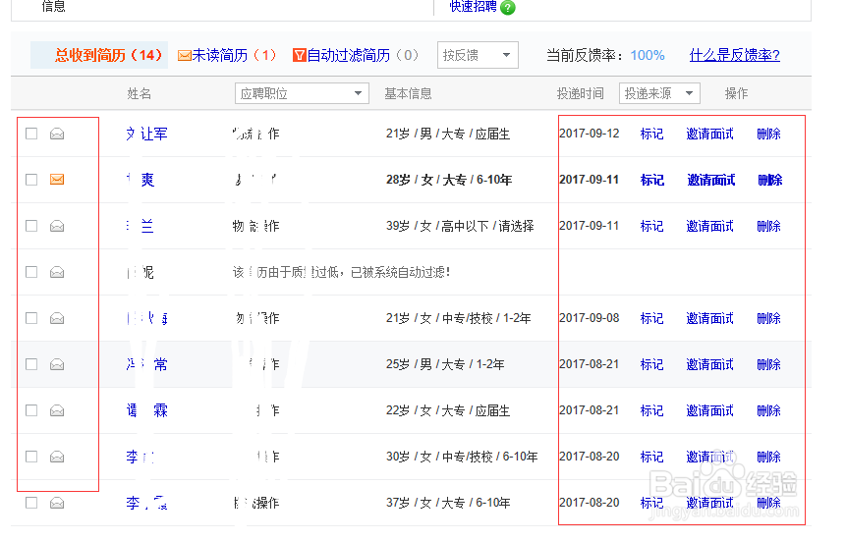Click the green help icon beside 快速招聘
846x540 pixels.
tap(507, 8)
